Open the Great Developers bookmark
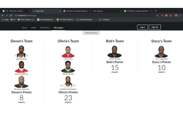Viewport: 183px width, 130px height. coord(85,19)
